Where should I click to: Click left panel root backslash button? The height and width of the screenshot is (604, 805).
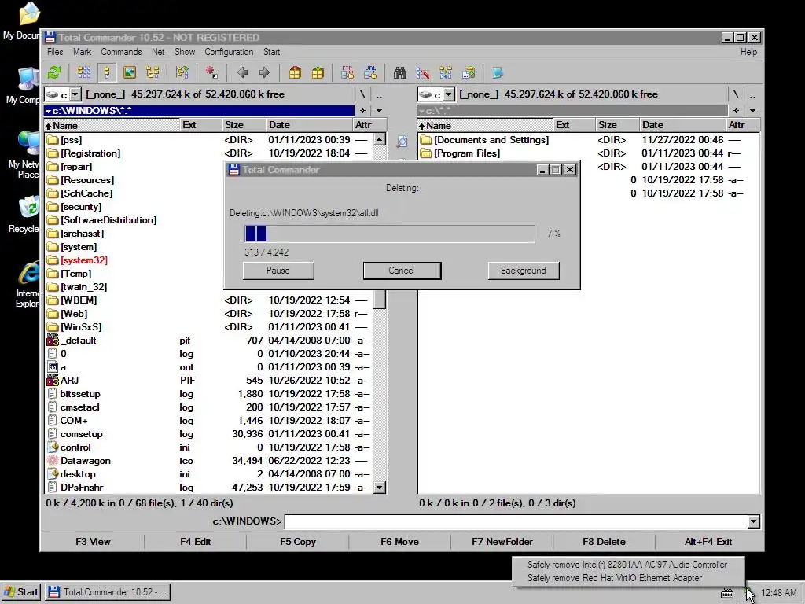362,94
